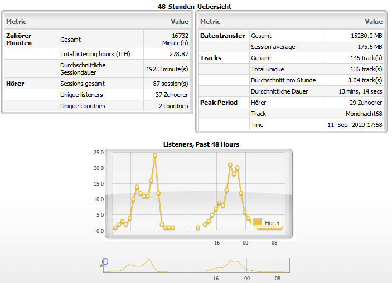The image size is (392, 283).
Task: Click the Hörer category cell in left table
Action: 31,84
